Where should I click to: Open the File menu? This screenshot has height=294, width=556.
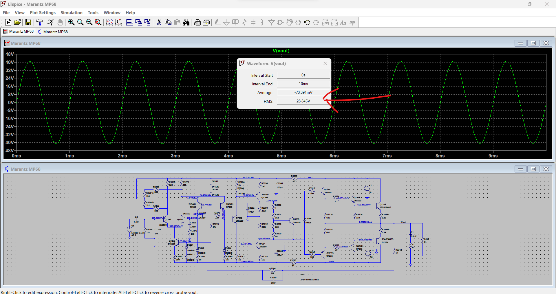pyautogui.click(x=6, y=13)
